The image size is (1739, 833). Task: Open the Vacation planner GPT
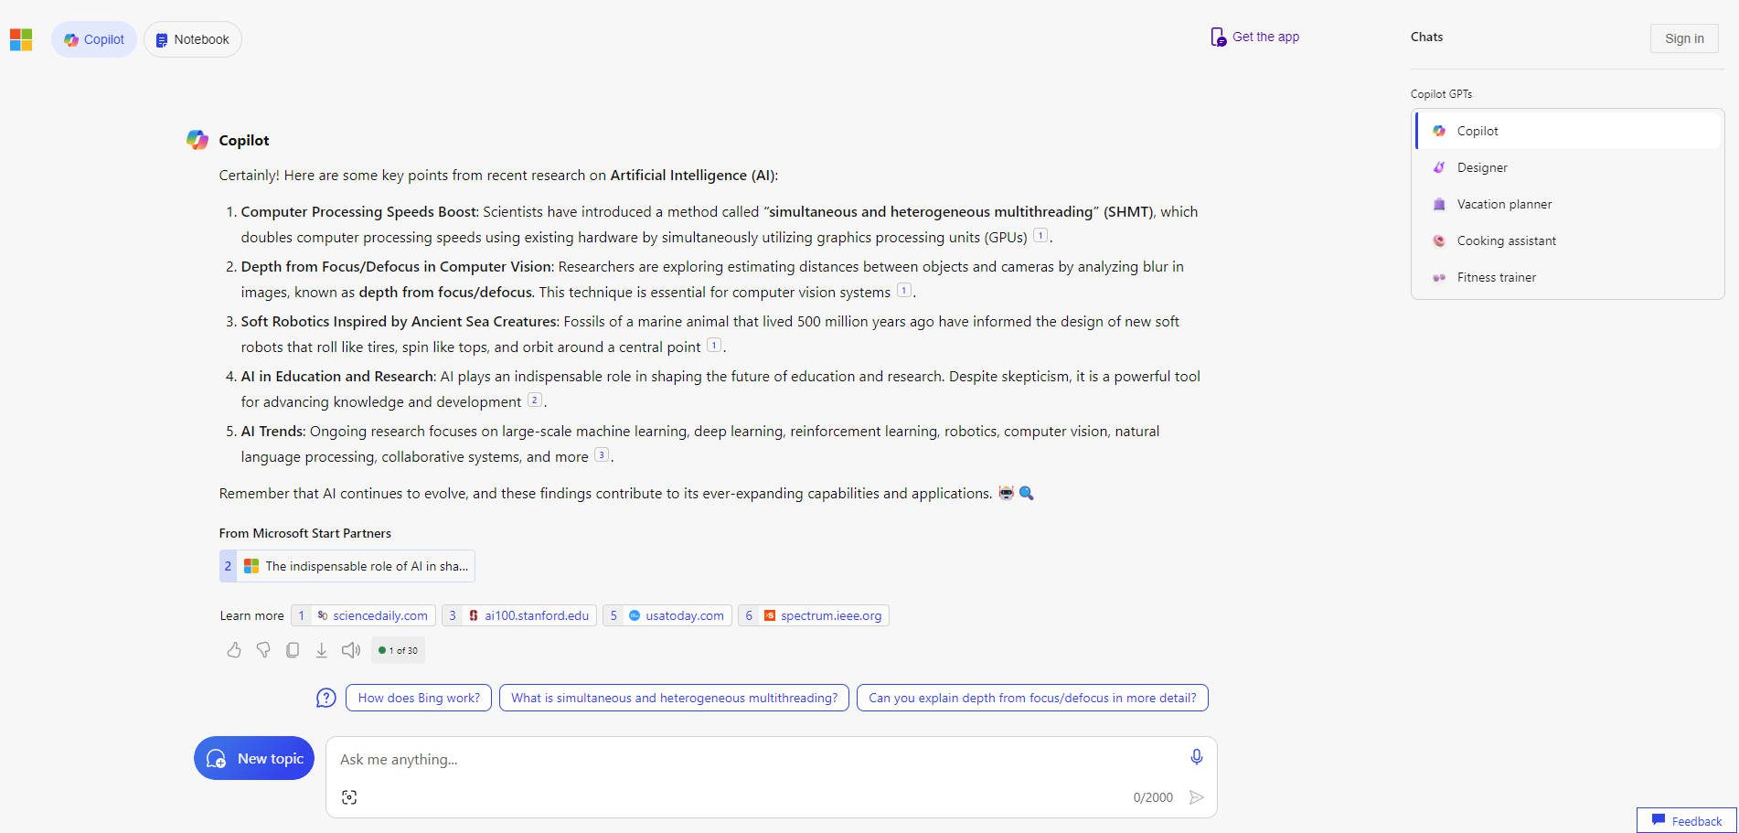coord(1504,204)
